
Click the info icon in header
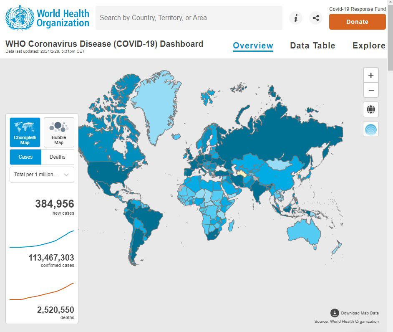pyautogui.click(x=296, y=18)
